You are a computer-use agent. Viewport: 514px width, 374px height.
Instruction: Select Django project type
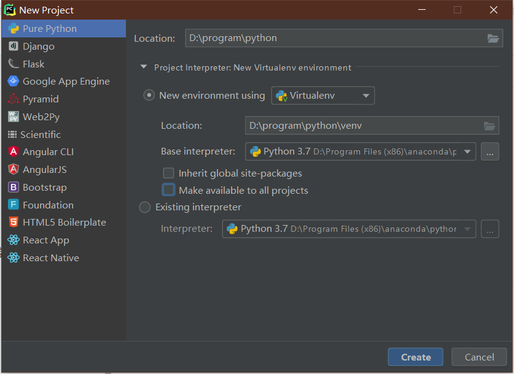(64, 46)
